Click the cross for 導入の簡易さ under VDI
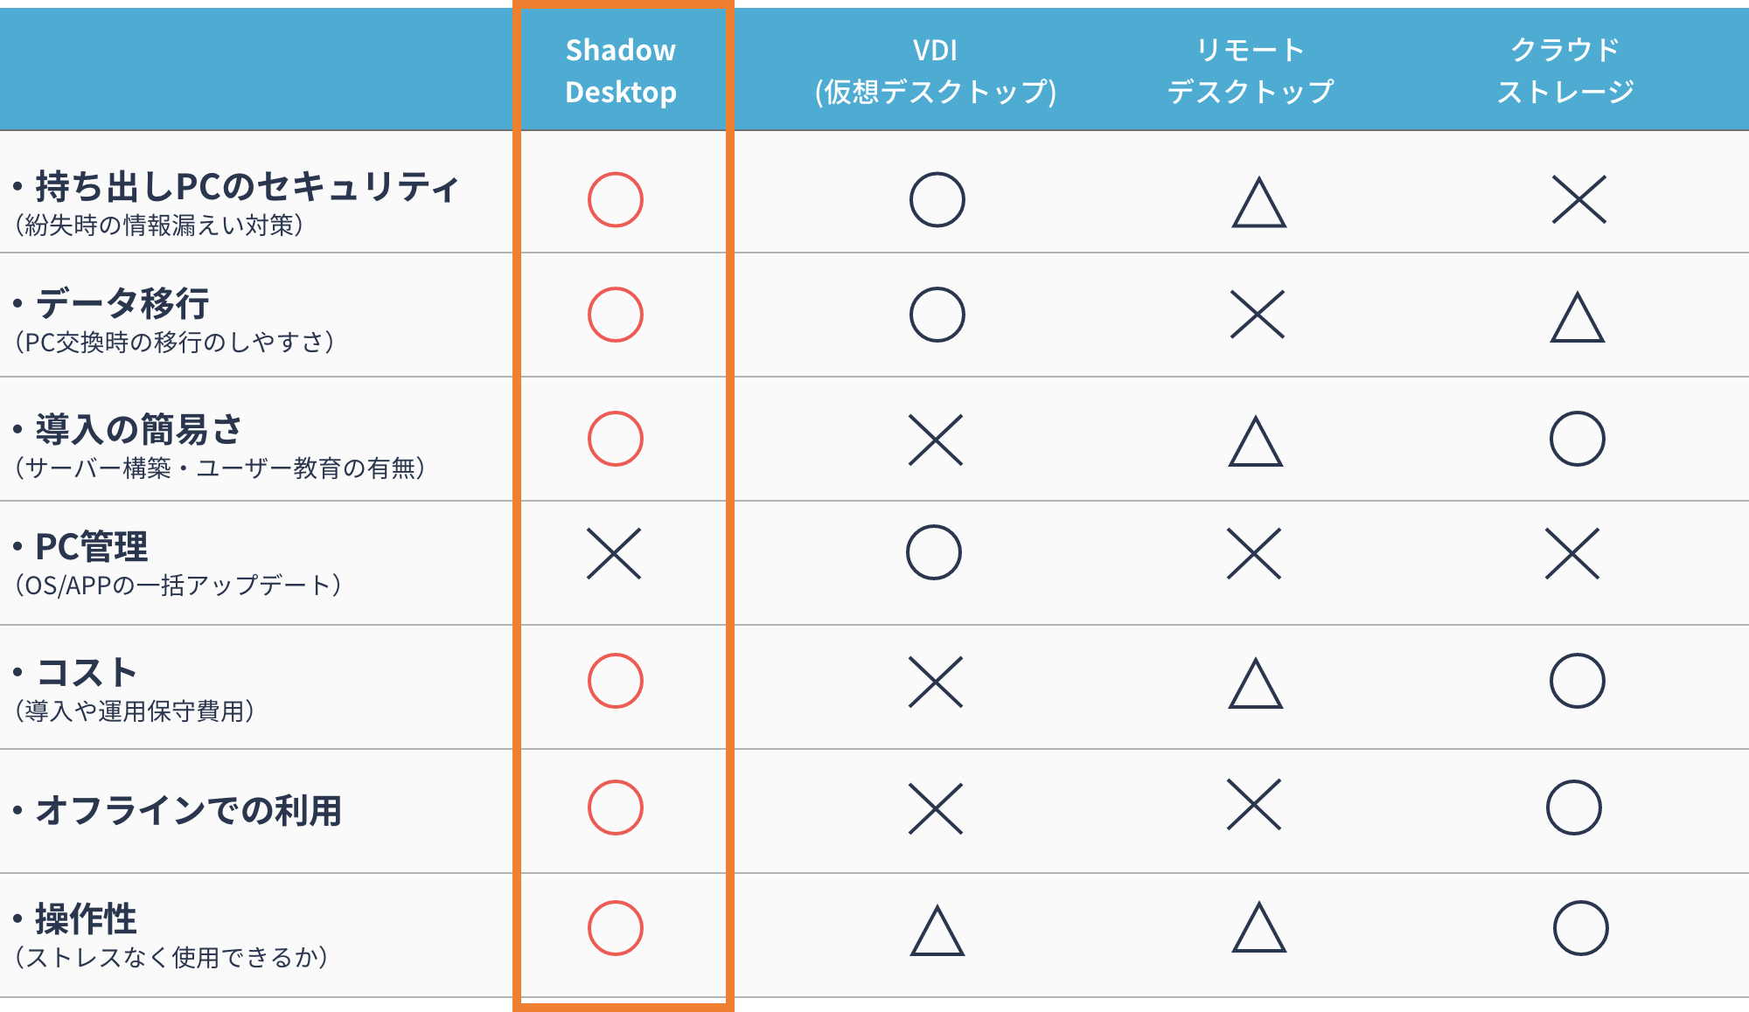 pyautogui.click(x=936, y=440)
